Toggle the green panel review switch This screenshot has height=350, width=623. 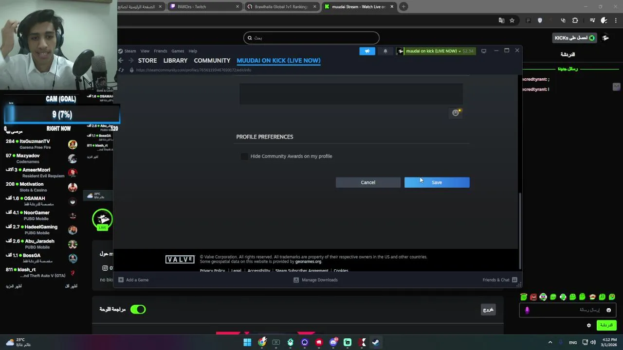[138, 309]
